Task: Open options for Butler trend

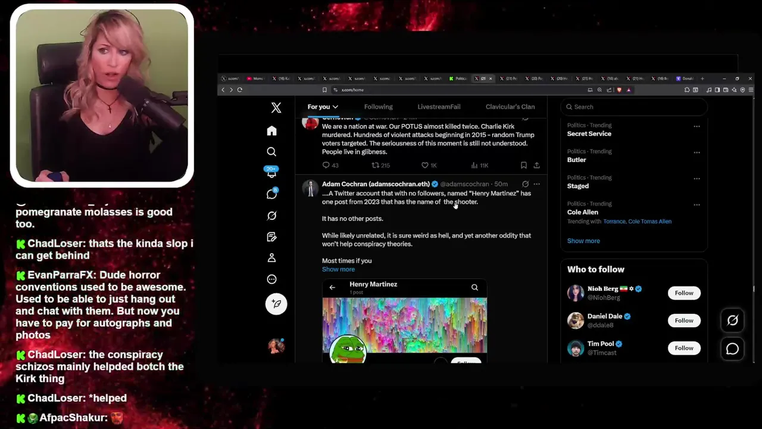Action: click(x=697, y=153)
